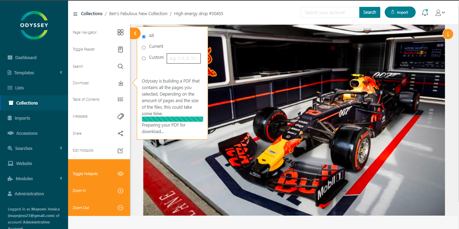Open the user account dropdown
Screen dimensions: 459x229
coord(440,13)
